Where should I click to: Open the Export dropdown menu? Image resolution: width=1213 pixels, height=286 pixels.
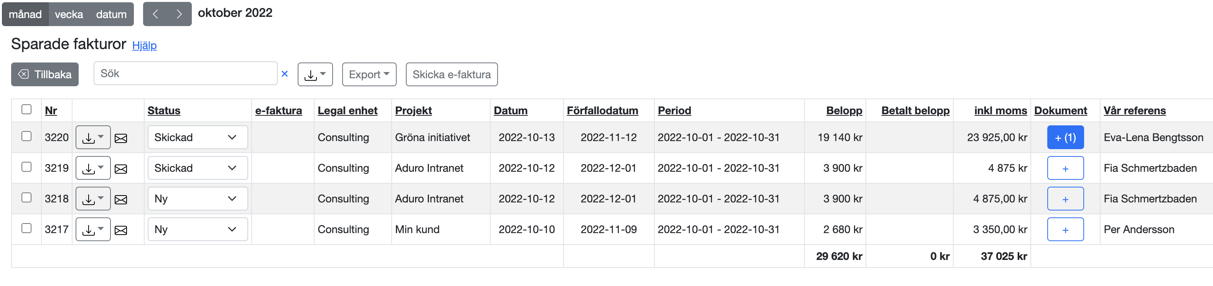coord(369,75)
